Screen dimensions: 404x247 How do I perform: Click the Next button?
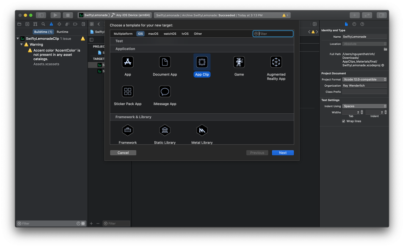point(283,153)
